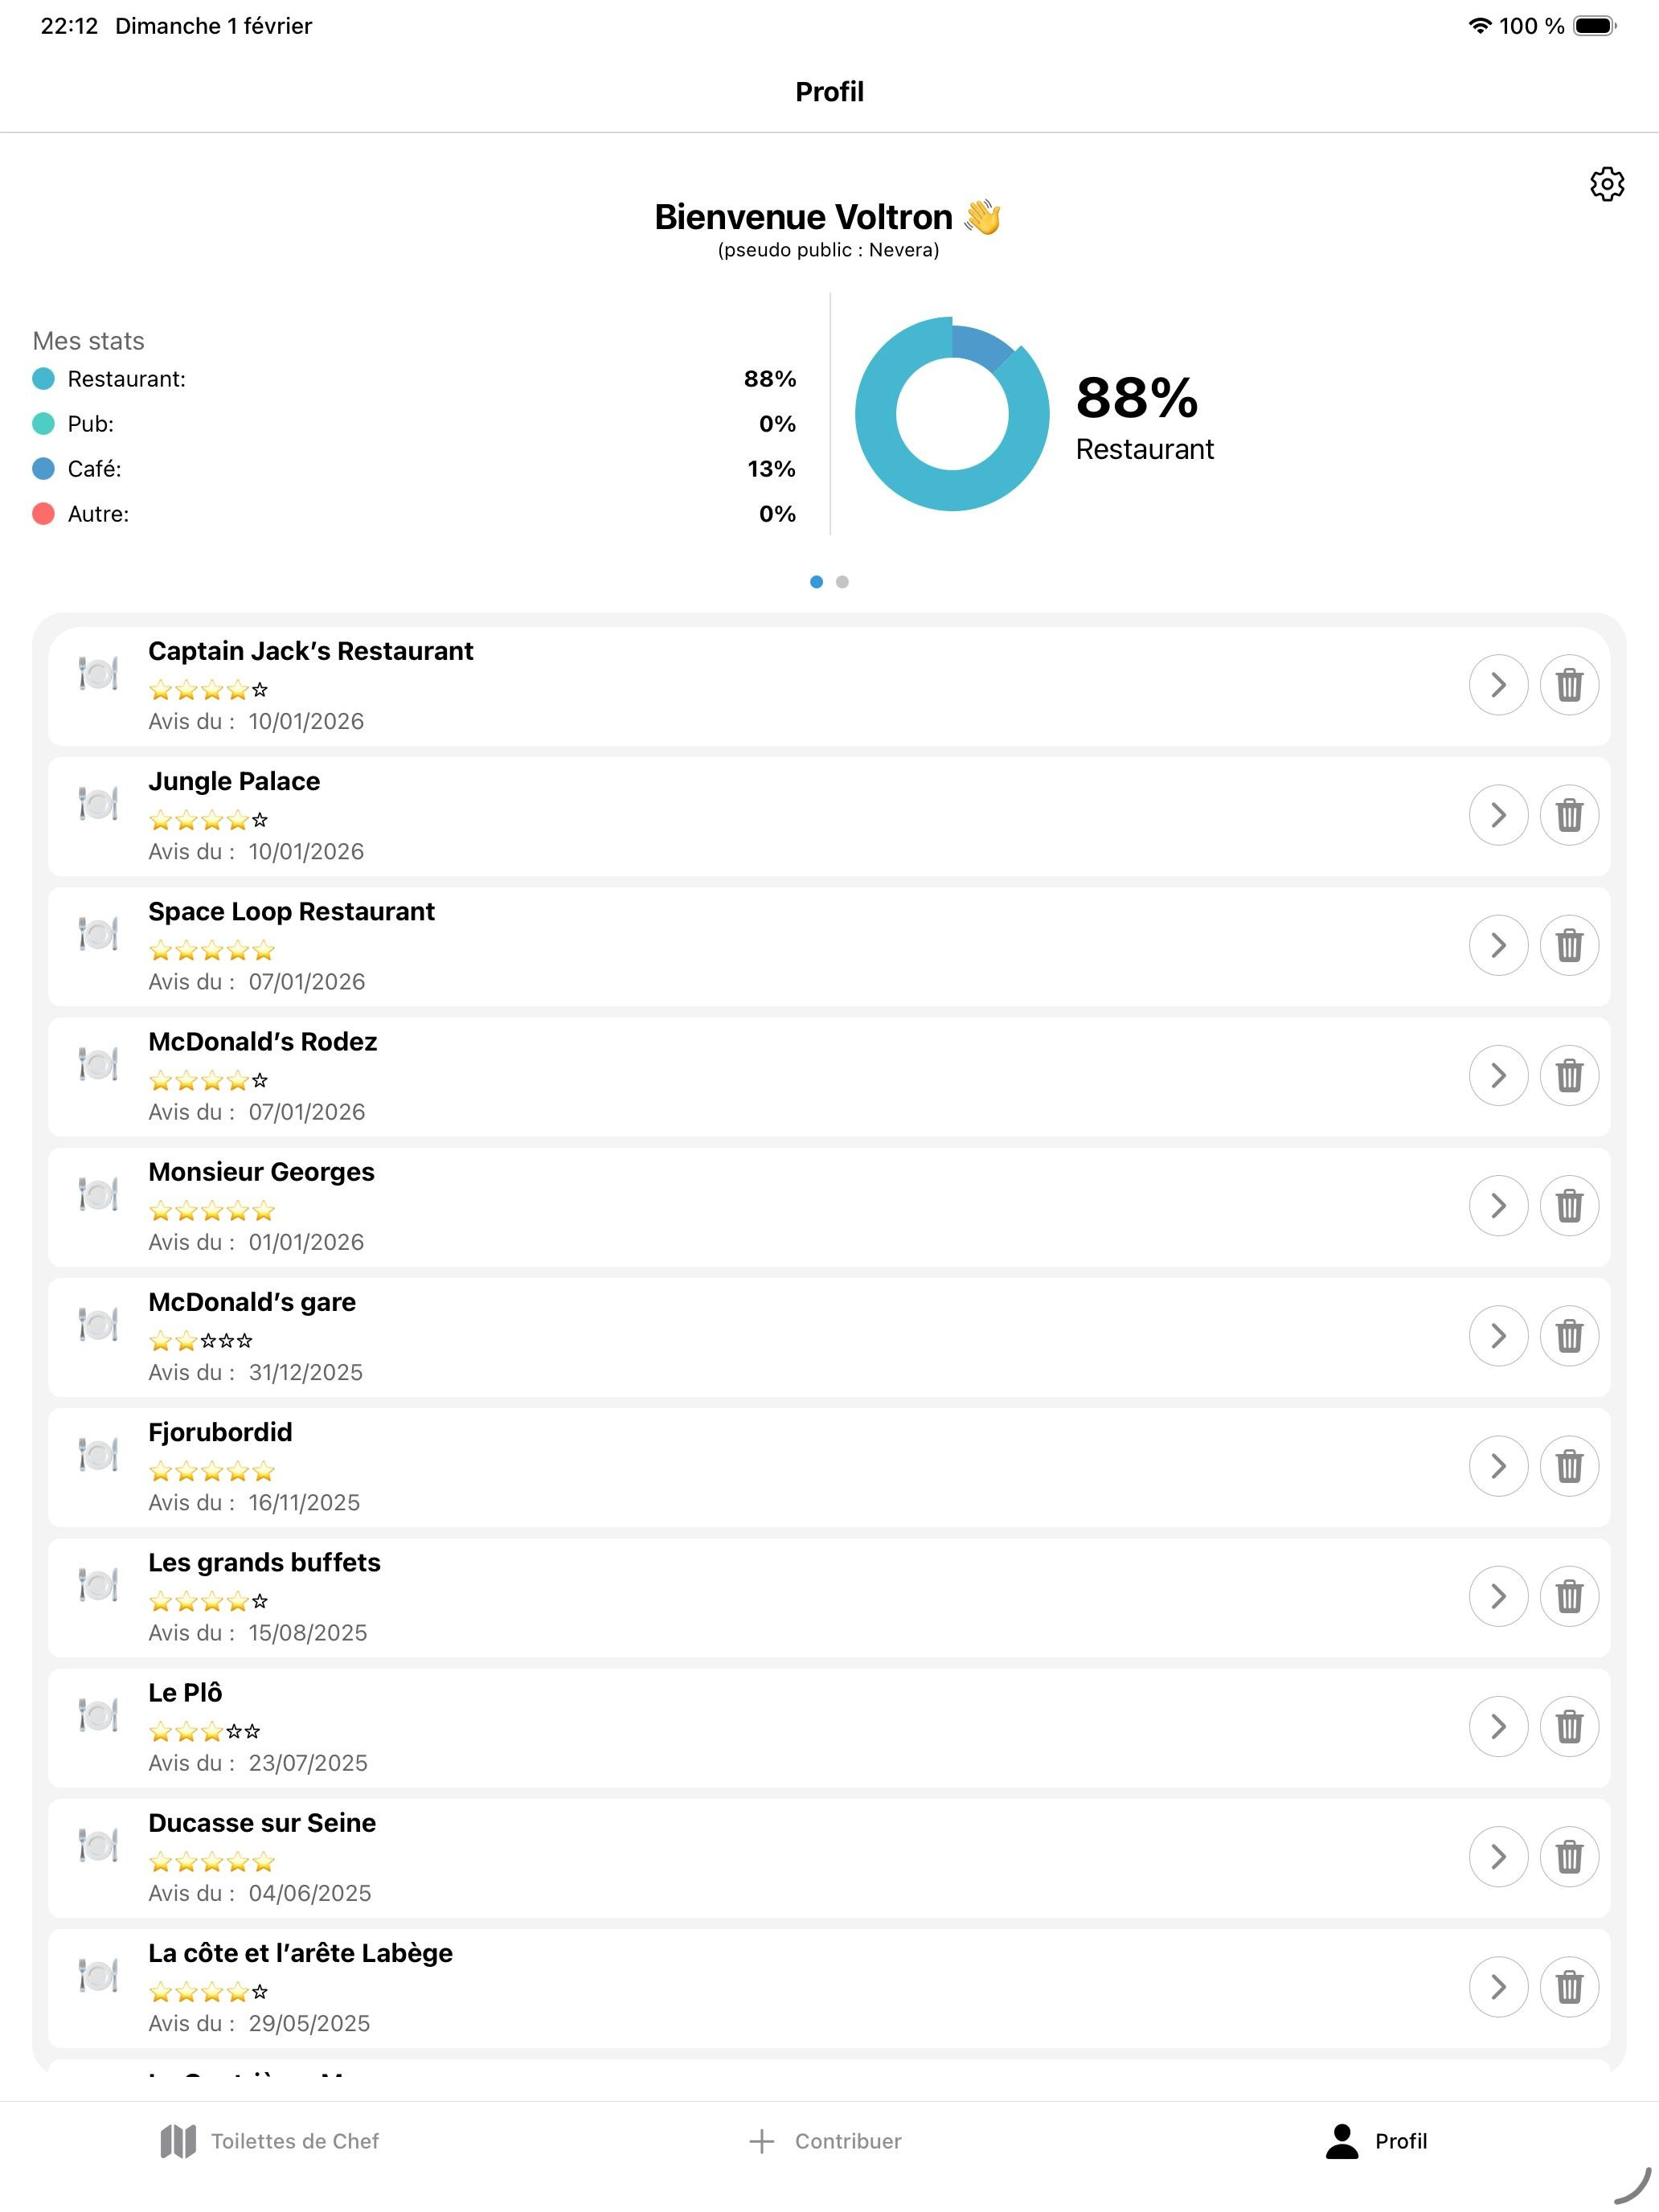
Task: Remove the Fjorubordid review
Action: 1569,1466
